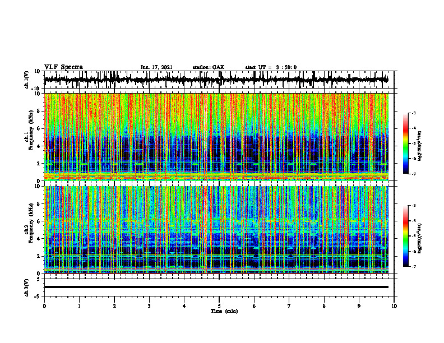Click the date 'Jan. 17, 2021' header
Viewport: 444px width, 343px height.
coord(156,67)
